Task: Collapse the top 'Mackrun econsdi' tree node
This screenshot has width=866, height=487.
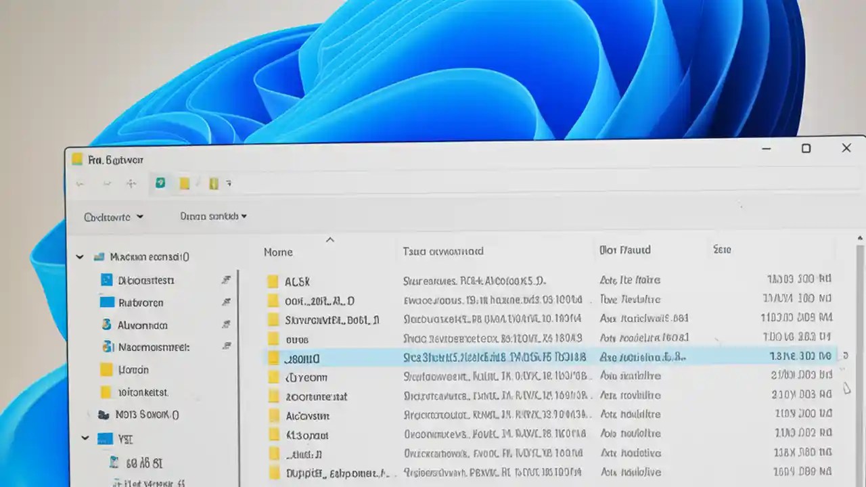Action: point(80,256)
